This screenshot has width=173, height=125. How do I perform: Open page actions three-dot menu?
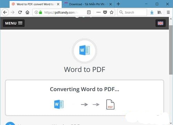point(98,12)
